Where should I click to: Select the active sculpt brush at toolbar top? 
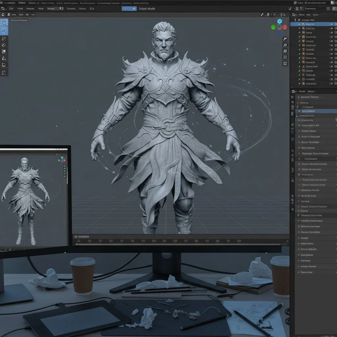point(4,22)
